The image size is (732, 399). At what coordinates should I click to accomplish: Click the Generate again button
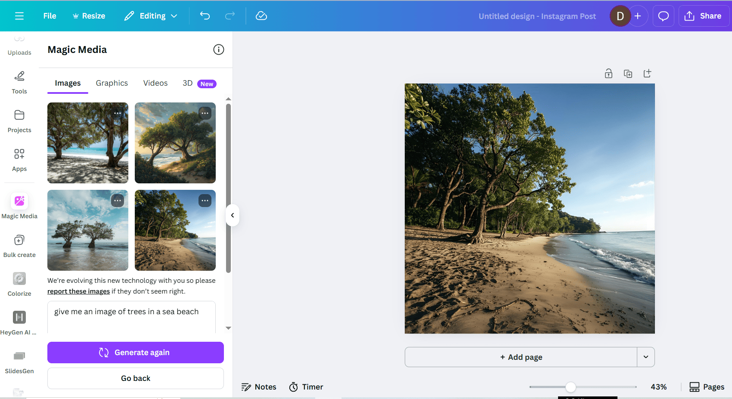[136, 353]
